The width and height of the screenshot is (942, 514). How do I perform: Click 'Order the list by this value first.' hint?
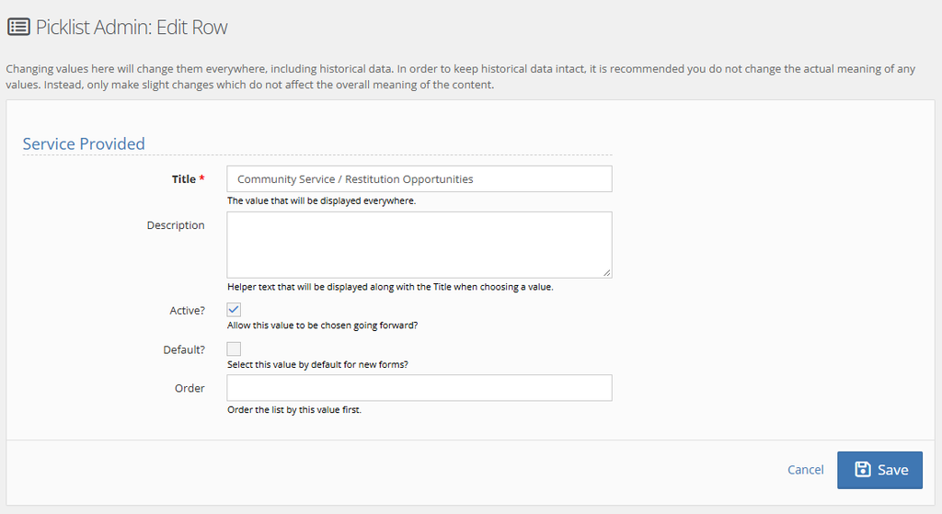click(294, 409)
